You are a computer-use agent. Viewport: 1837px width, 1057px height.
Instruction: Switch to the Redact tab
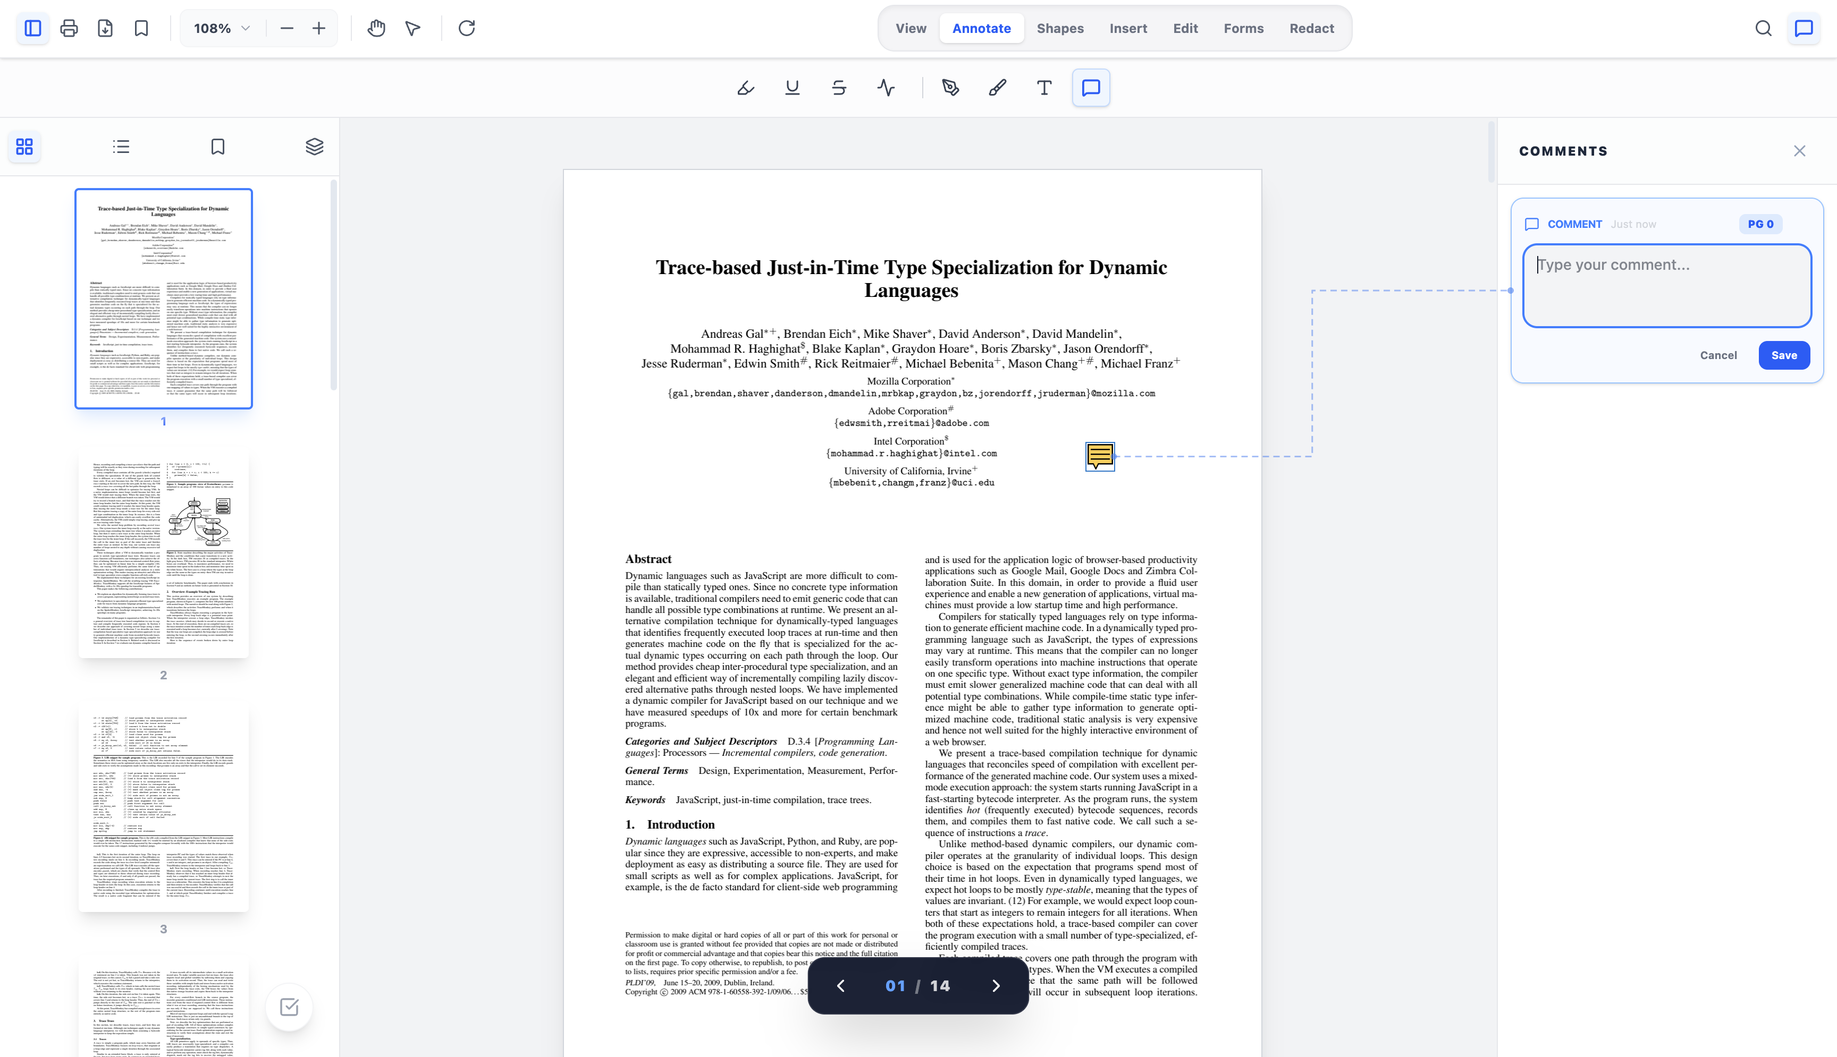pos(1312,28)
